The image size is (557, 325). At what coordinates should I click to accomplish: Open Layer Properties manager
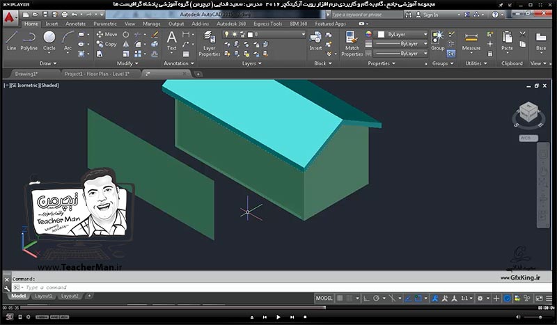[x=210, y=43]
